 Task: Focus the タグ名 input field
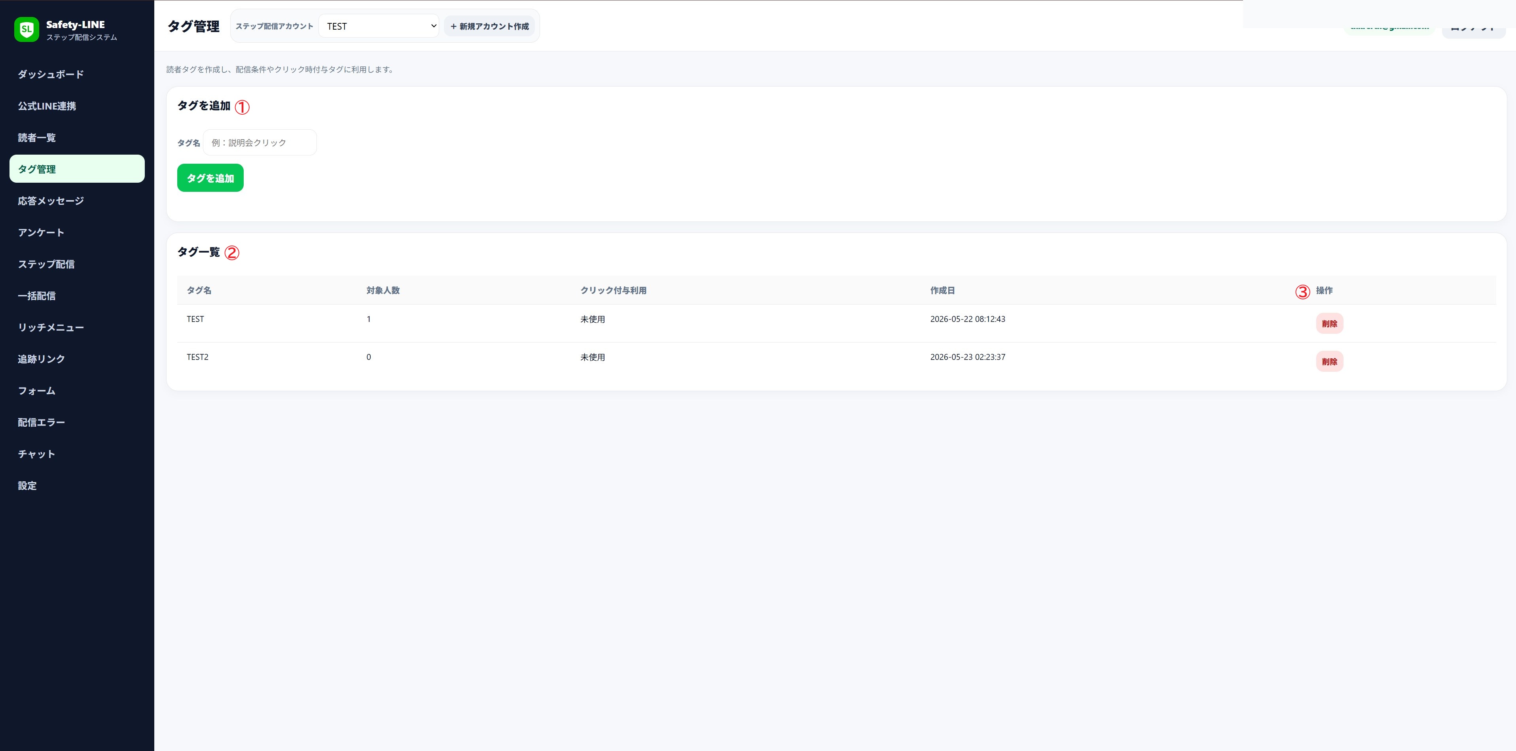point(260,142)
